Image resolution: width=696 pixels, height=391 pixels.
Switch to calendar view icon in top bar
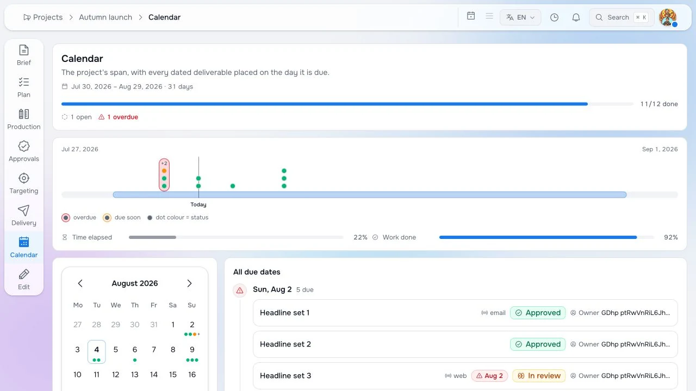(471, 16)
